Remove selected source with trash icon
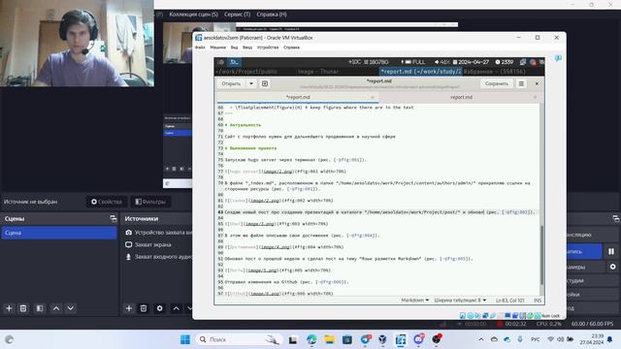The width and height of the screenshot is (621, 349). click(x=144, y=308)
